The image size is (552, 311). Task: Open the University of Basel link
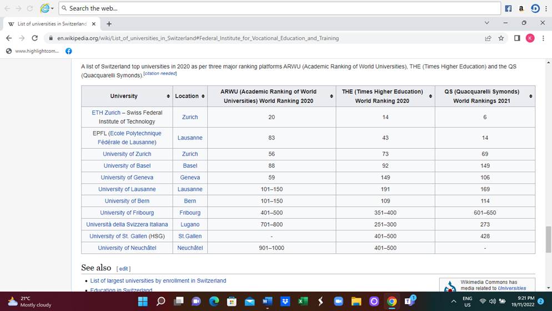pos(127,165)
